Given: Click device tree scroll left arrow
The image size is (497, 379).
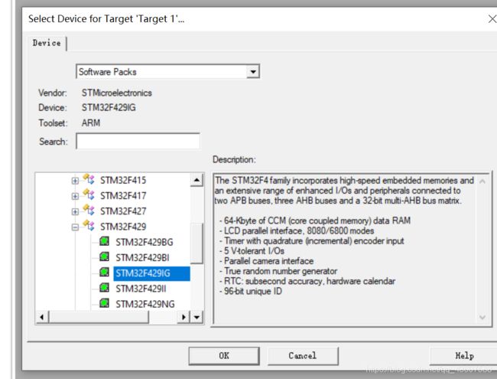Looking at the screenshot, I should 42,317.
